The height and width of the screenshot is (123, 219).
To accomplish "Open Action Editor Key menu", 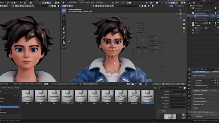I will click(33, 84).
